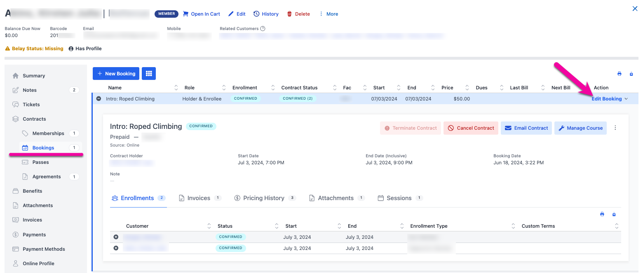This screenshot has width=643, height=273.
Task: Click the Tickets chat icon
Action: [16, 105]
